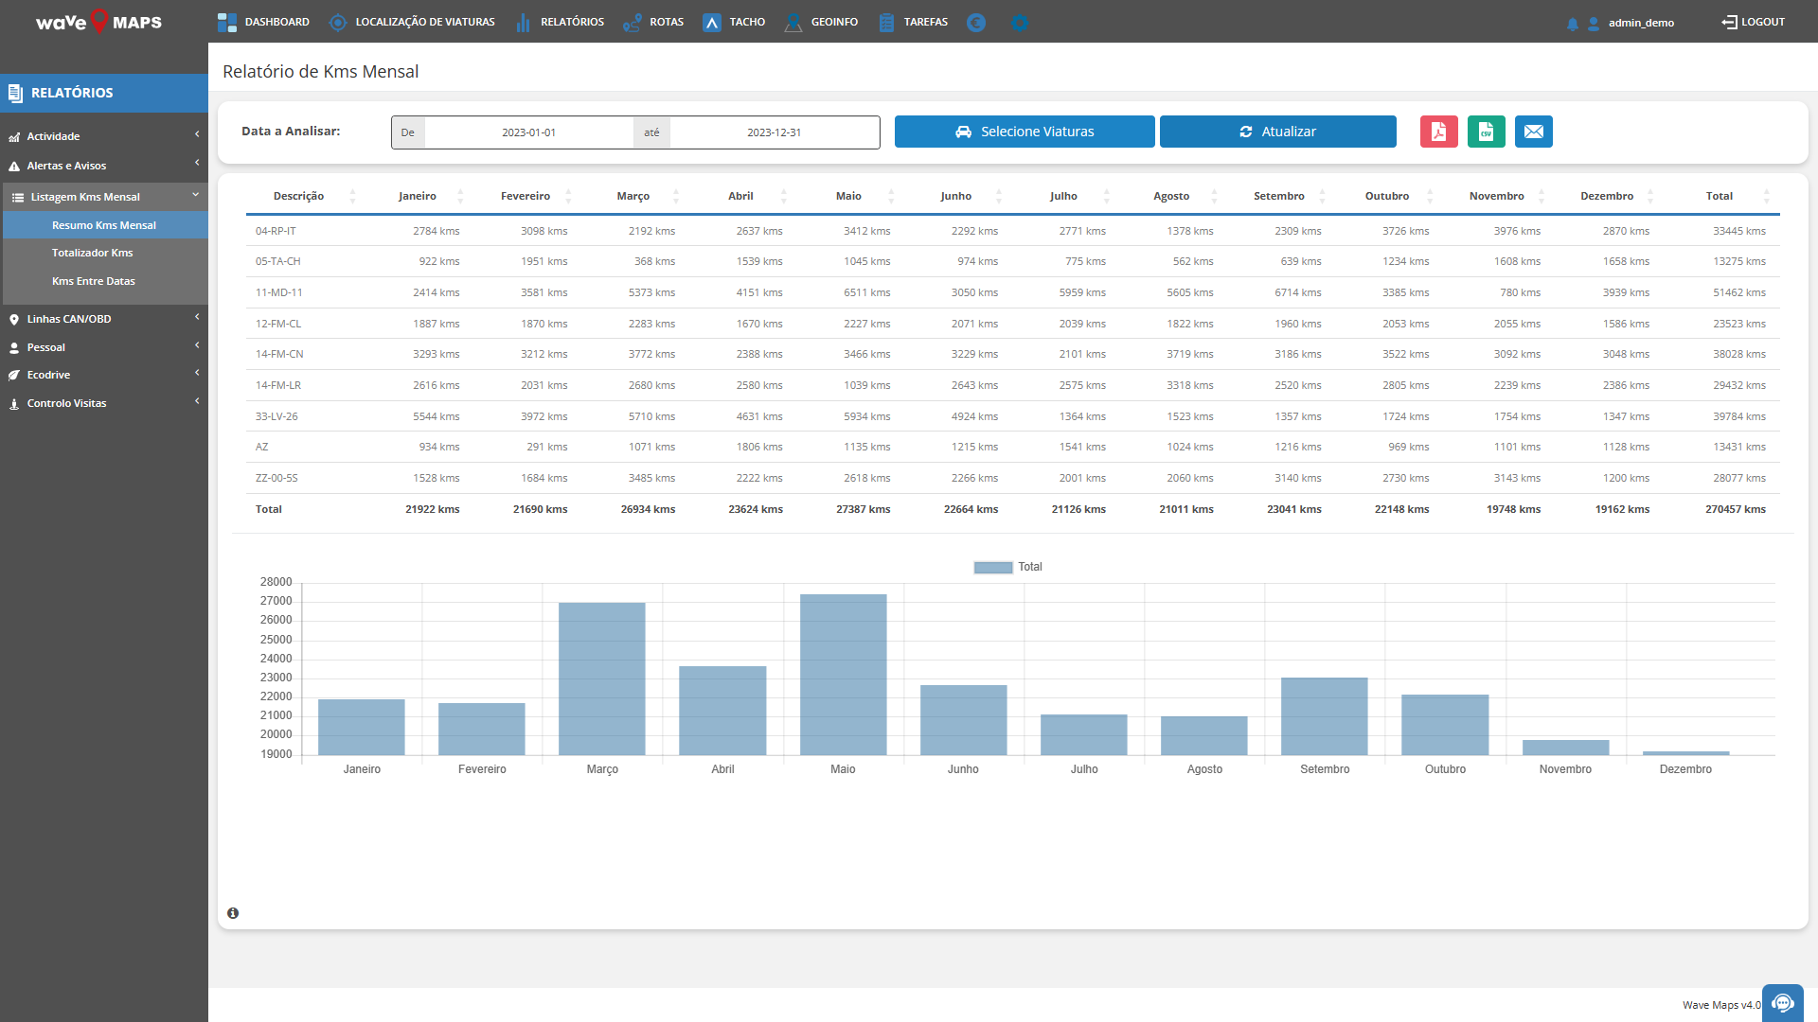This screenshot has width=1818, height=1022.
Task: Click the Wave Maps logo
Action: point(98,22)
